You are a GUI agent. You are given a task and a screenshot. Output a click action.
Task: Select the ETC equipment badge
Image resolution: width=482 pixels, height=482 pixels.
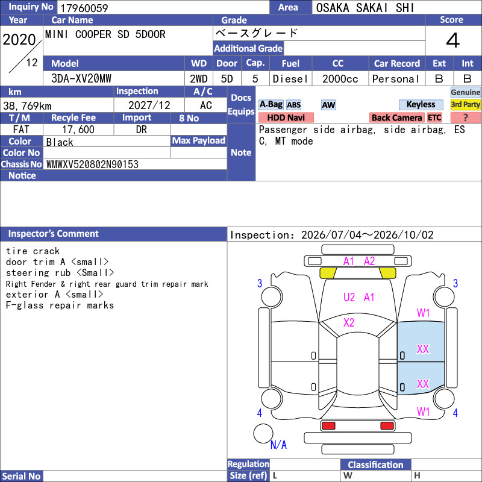coord(434,117)
